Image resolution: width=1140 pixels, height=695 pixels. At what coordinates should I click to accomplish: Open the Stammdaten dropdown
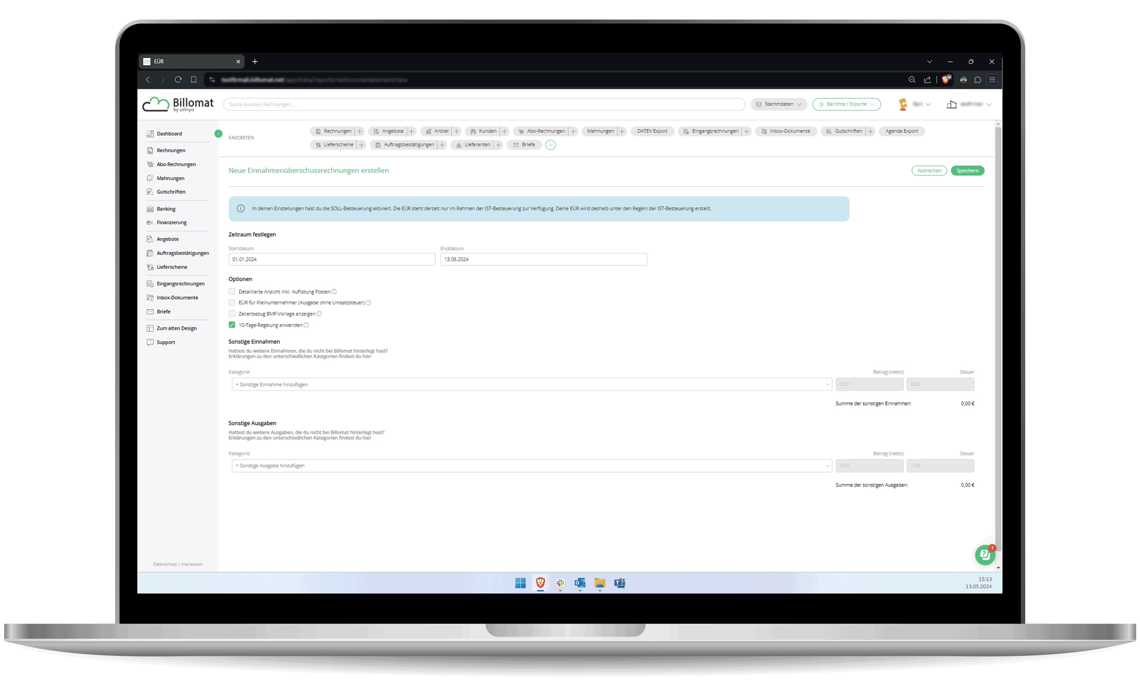click(x=778, y=104)
